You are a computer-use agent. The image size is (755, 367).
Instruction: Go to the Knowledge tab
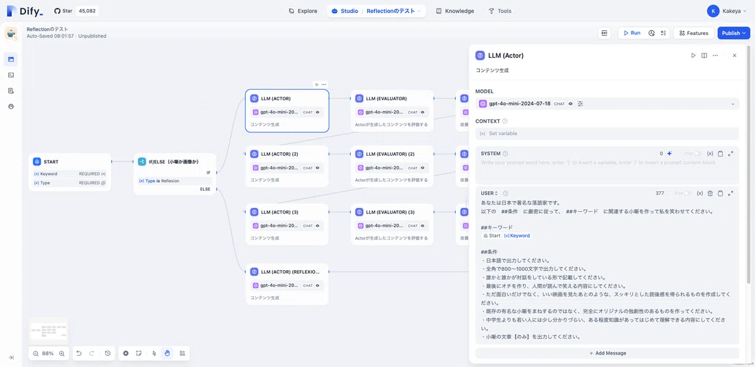point(455,10)
